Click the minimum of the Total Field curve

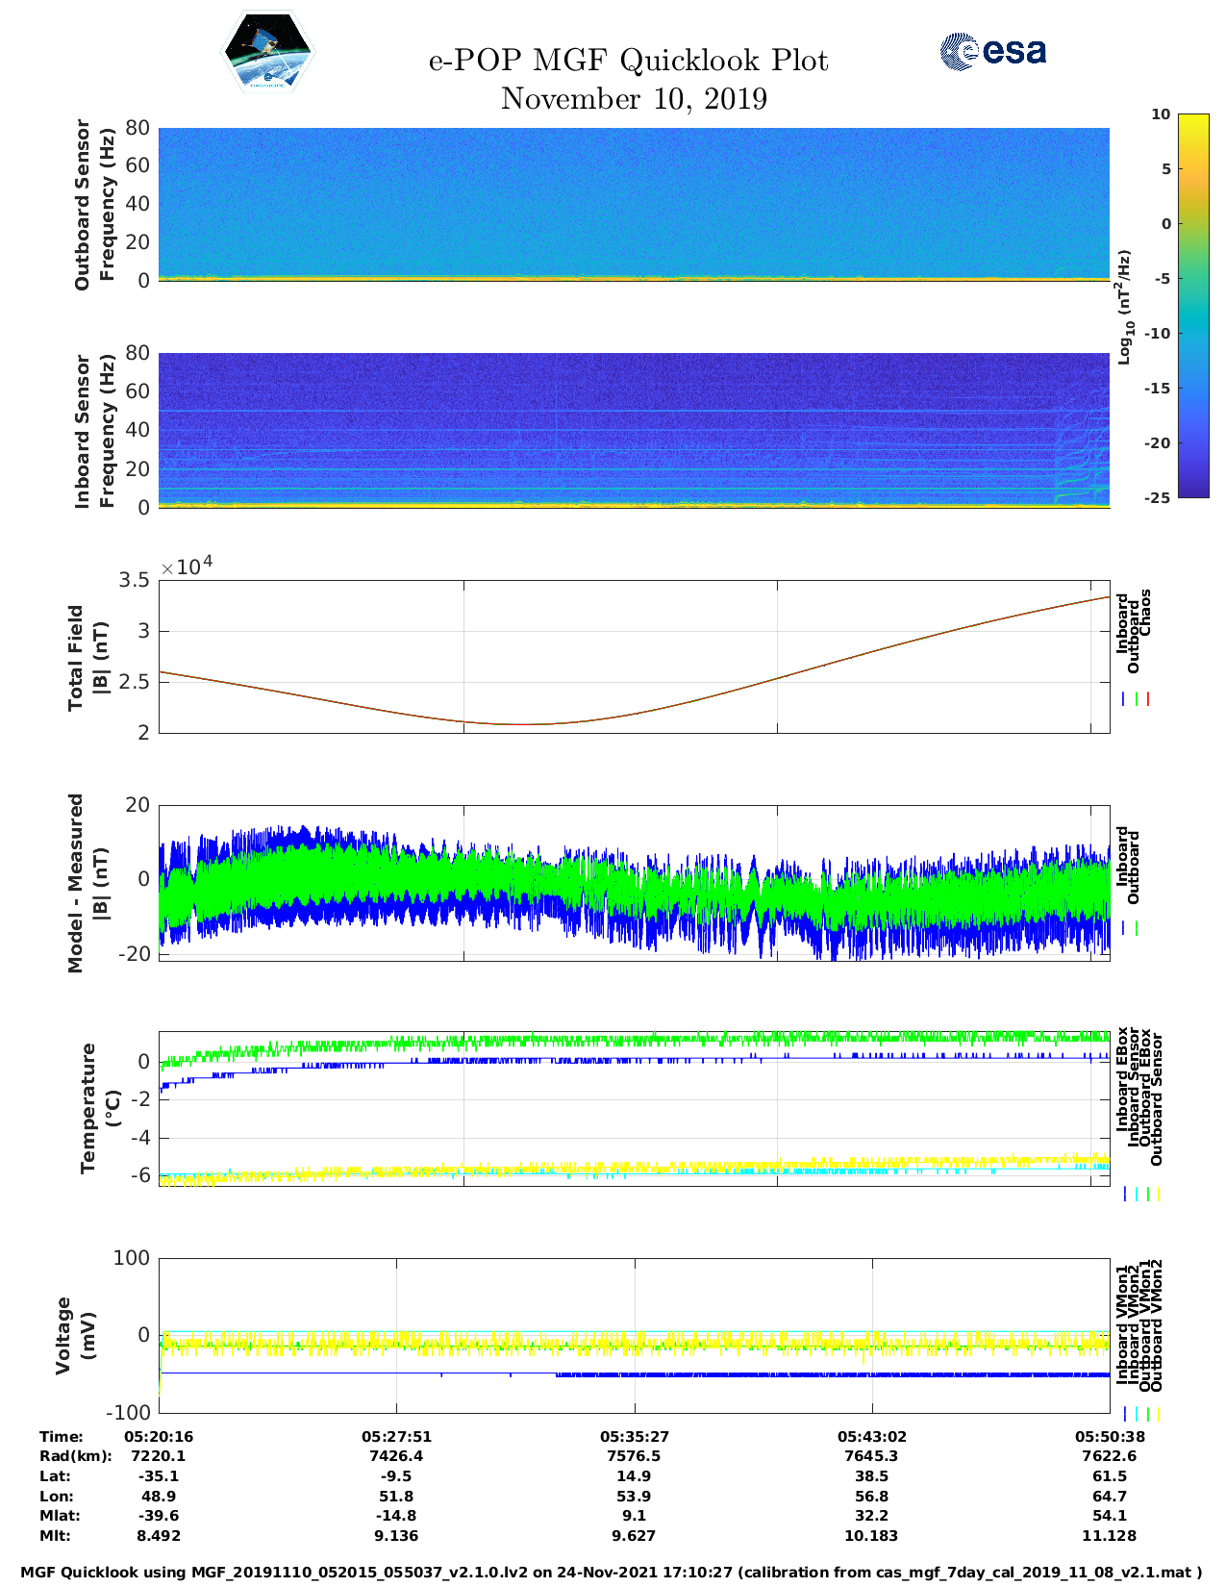click(524, 723)
